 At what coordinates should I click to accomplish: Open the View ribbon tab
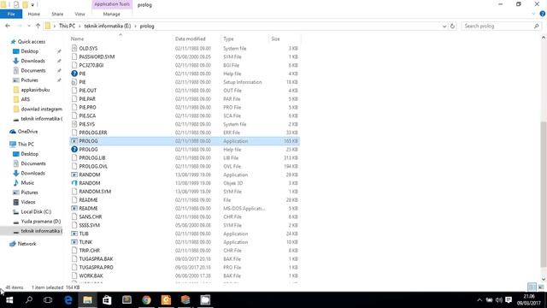pyautogui.click(x=79, y=14)
